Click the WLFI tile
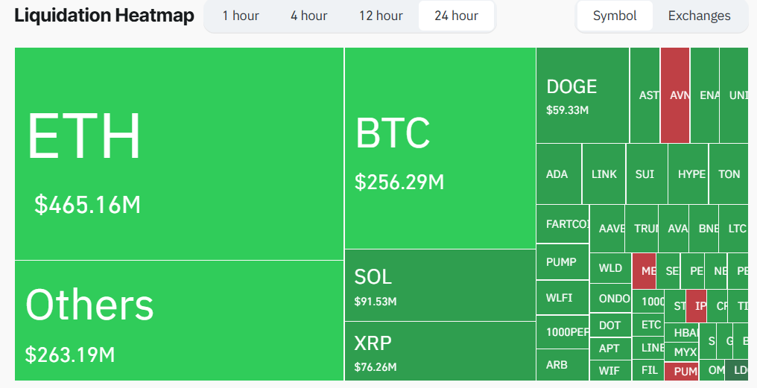This screenshot has width=757, height=388. click(x=562, y=298)
